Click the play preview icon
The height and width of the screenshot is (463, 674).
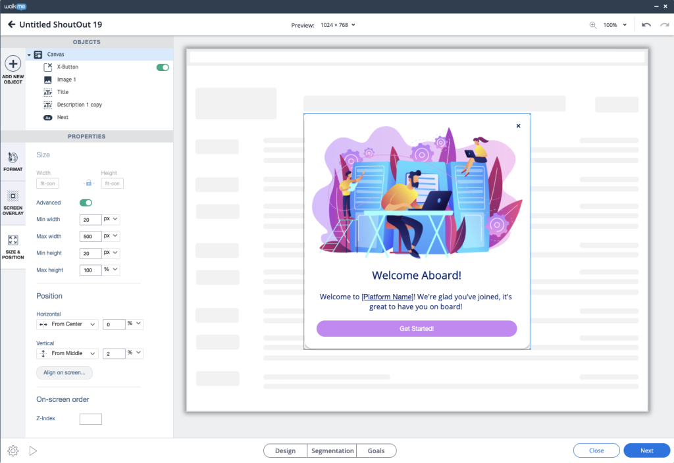(x=33, y=451)
